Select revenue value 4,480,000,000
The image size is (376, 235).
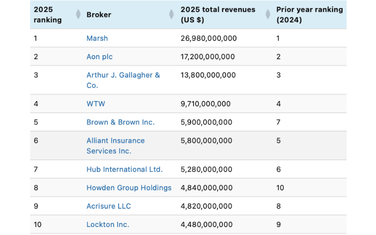[207, 225]
